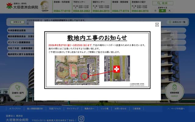Click オプトアウト footer link
The width and height of the screenshot is (195, 122).
coord(15,109)
